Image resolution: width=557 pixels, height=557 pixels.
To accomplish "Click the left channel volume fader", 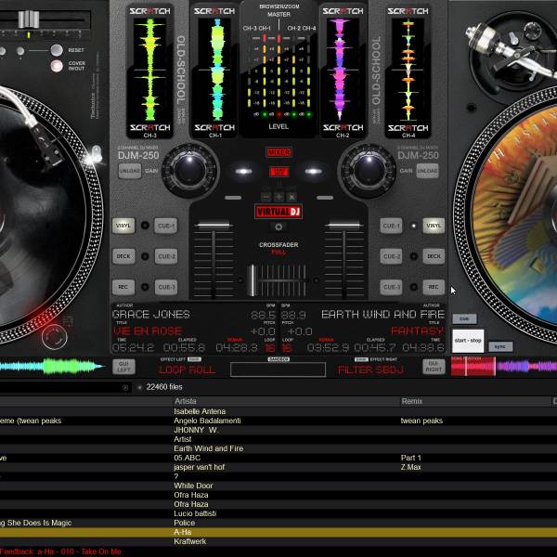I will tap(214, 225).
